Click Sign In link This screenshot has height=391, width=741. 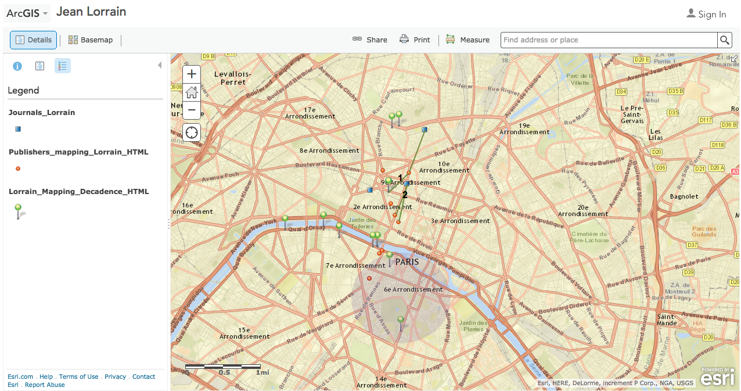[x=706, y=15]
